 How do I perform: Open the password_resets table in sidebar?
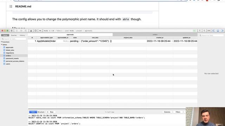click(12, 58)
